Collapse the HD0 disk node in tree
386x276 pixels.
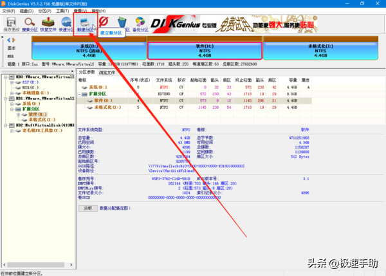pos(5,77)
